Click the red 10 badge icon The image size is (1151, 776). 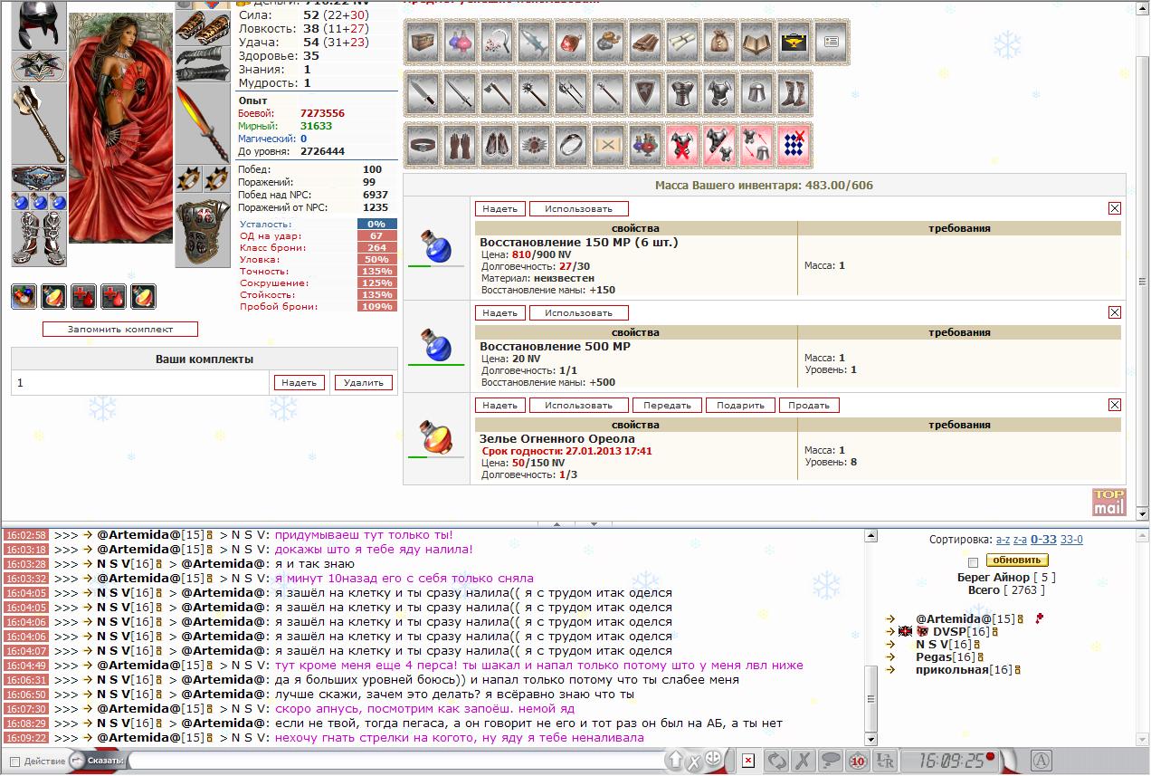858,761
